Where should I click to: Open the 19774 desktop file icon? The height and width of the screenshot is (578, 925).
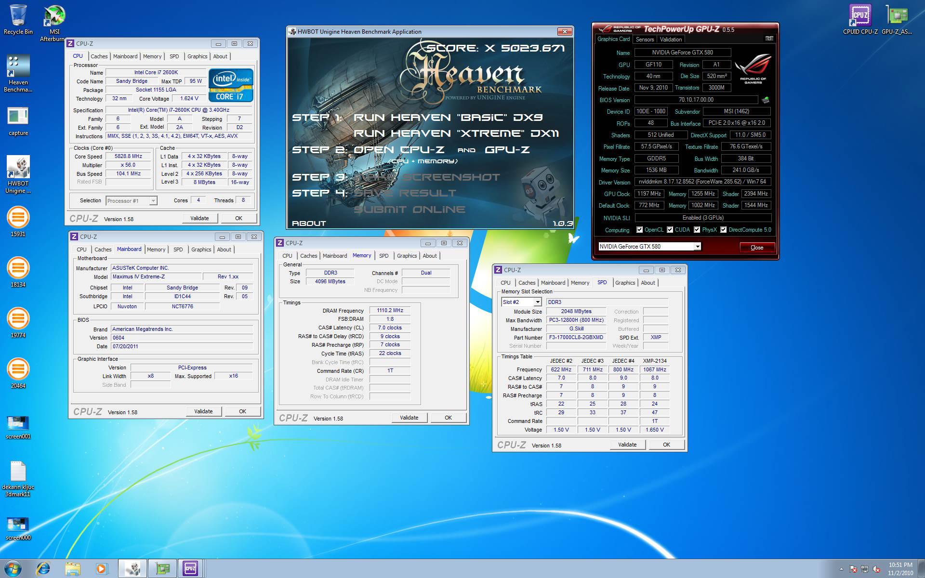click(18, 323)
